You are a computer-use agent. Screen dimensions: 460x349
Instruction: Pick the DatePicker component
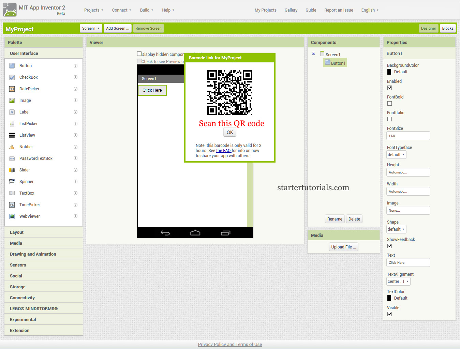tap(29, 89)
